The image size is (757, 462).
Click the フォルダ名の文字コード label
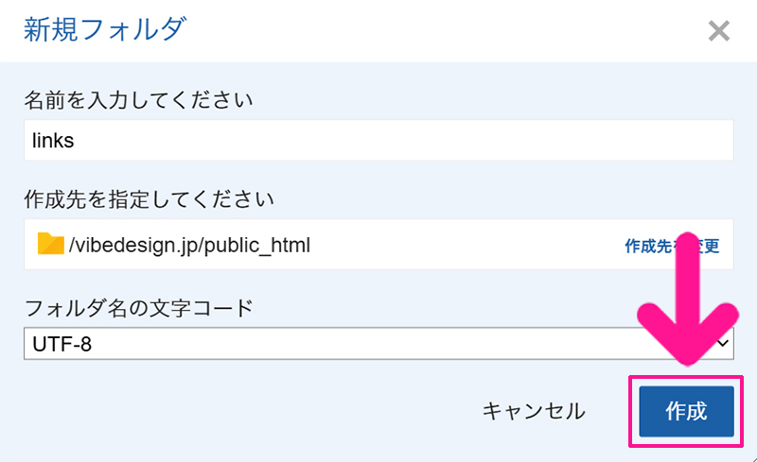138,307
